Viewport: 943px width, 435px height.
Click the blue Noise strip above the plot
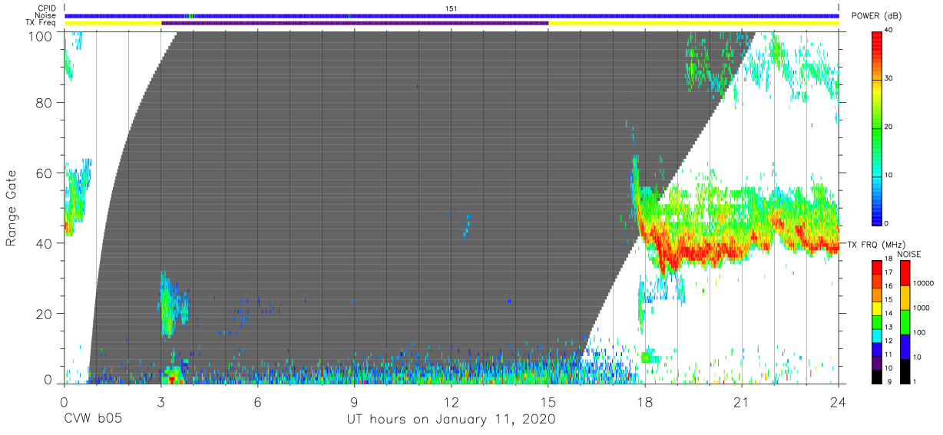click(452, 15)
